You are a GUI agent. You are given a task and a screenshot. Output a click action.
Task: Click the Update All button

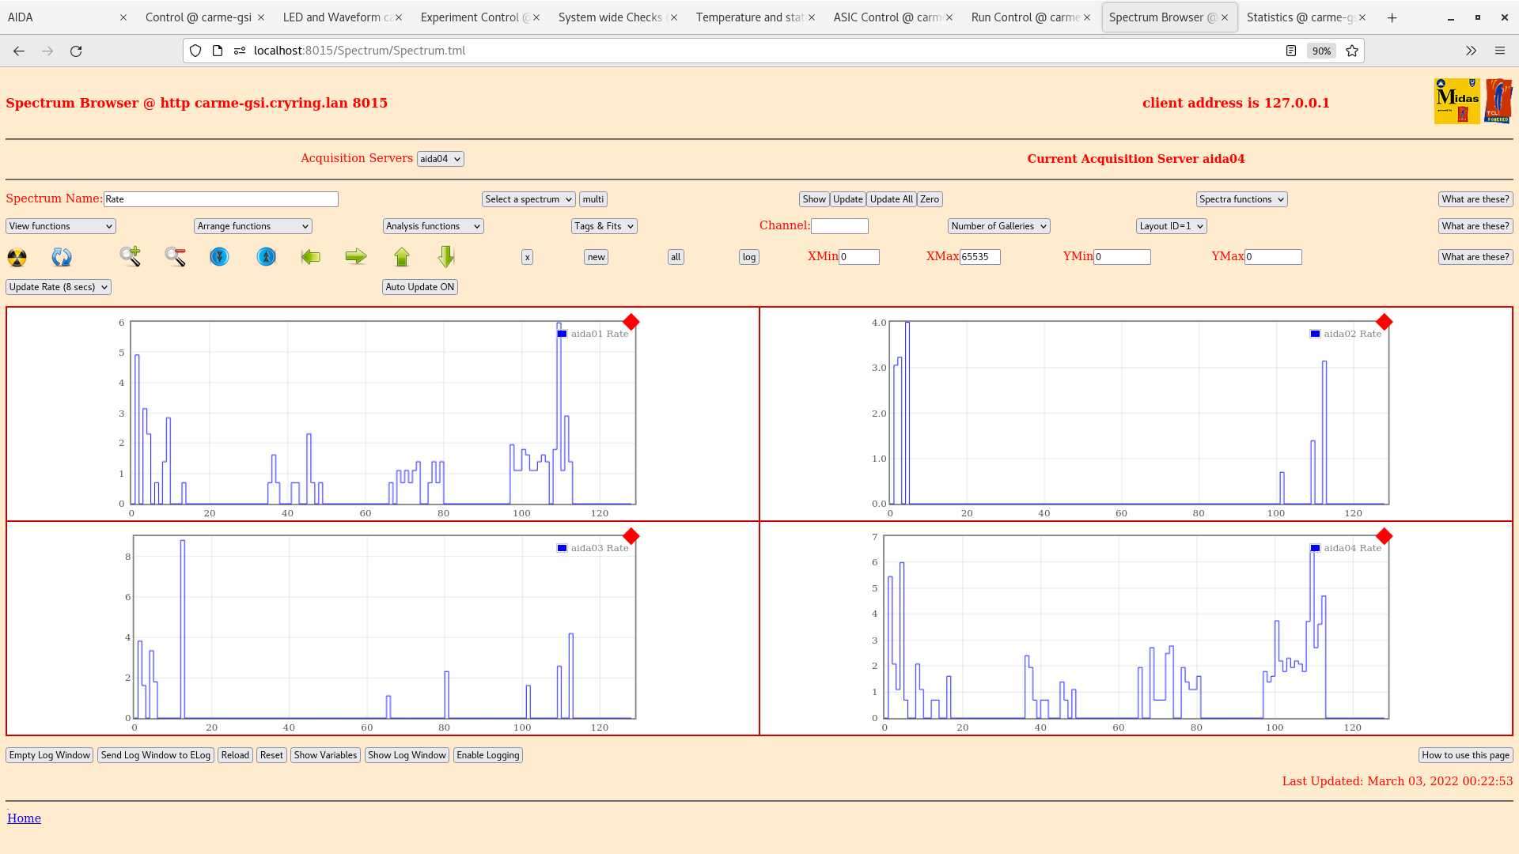coord(892,199)
